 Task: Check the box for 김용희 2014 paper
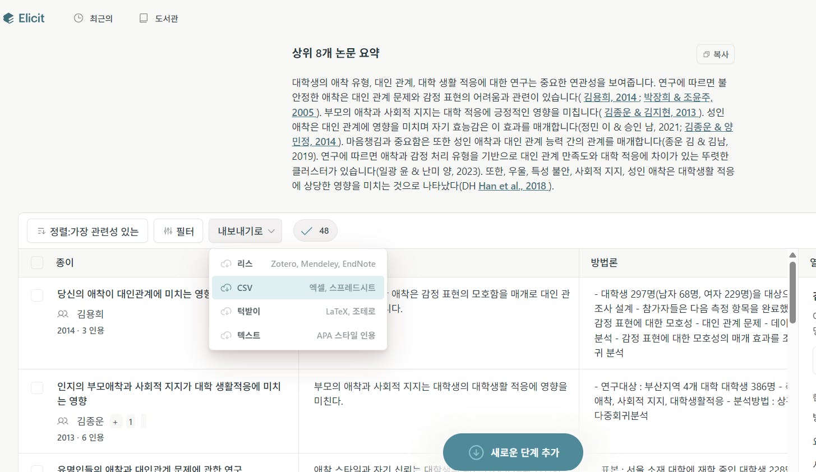(37, 295)
